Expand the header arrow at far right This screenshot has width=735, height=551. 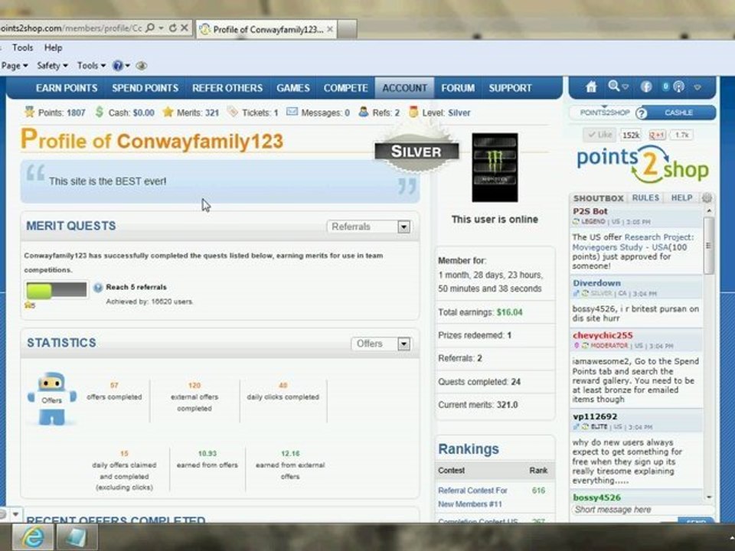(x=697, y=87)
